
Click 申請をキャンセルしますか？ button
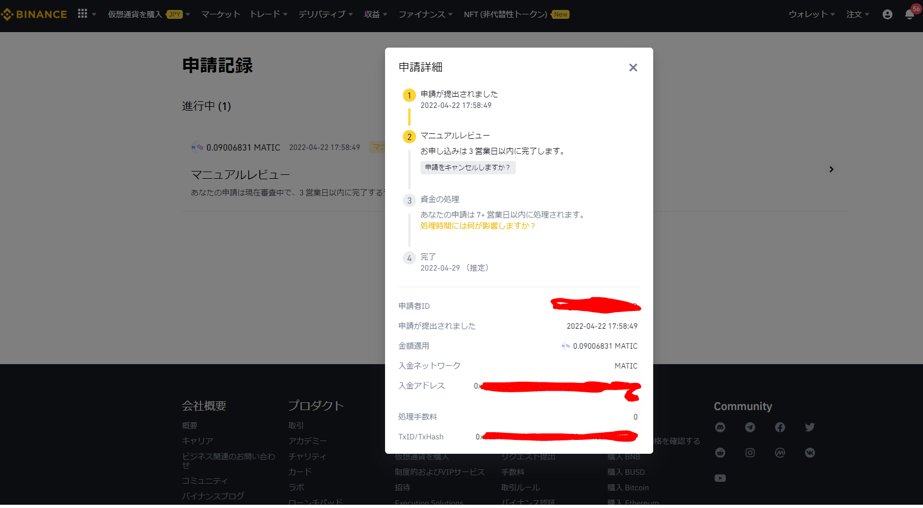(x=468, y=167)
